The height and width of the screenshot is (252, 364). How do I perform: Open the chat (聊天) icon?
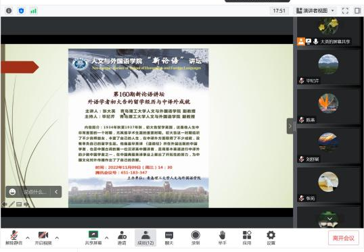coord(169,238)
